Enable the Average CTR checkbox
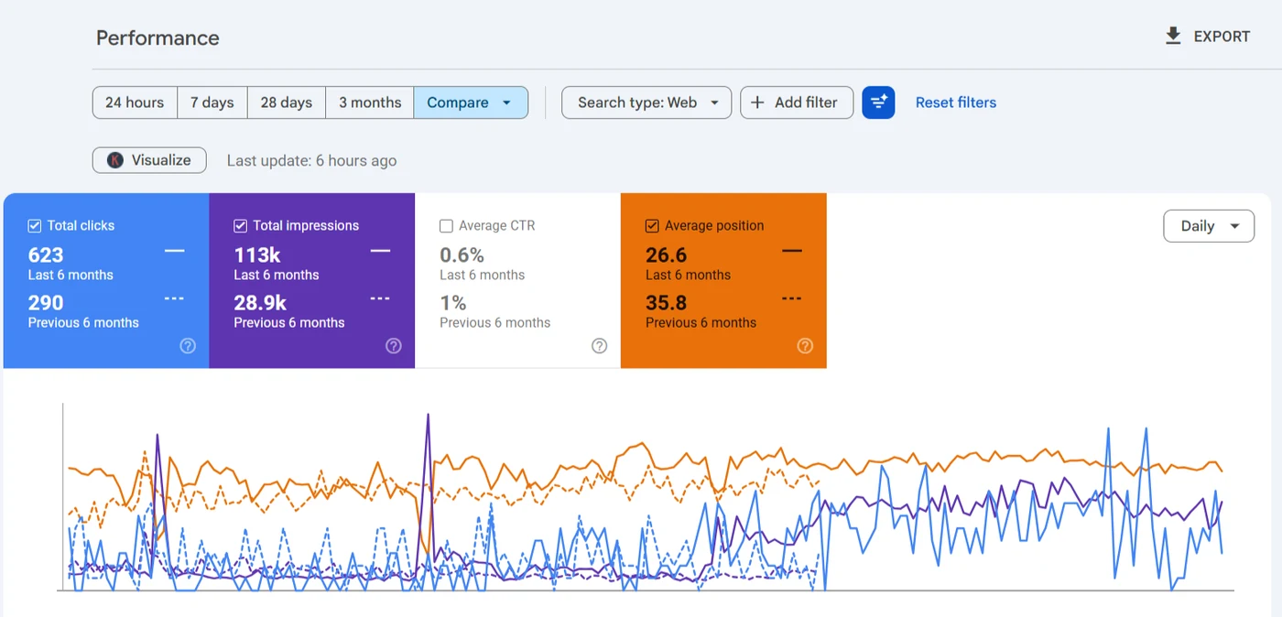 click(x=447, y=226)
